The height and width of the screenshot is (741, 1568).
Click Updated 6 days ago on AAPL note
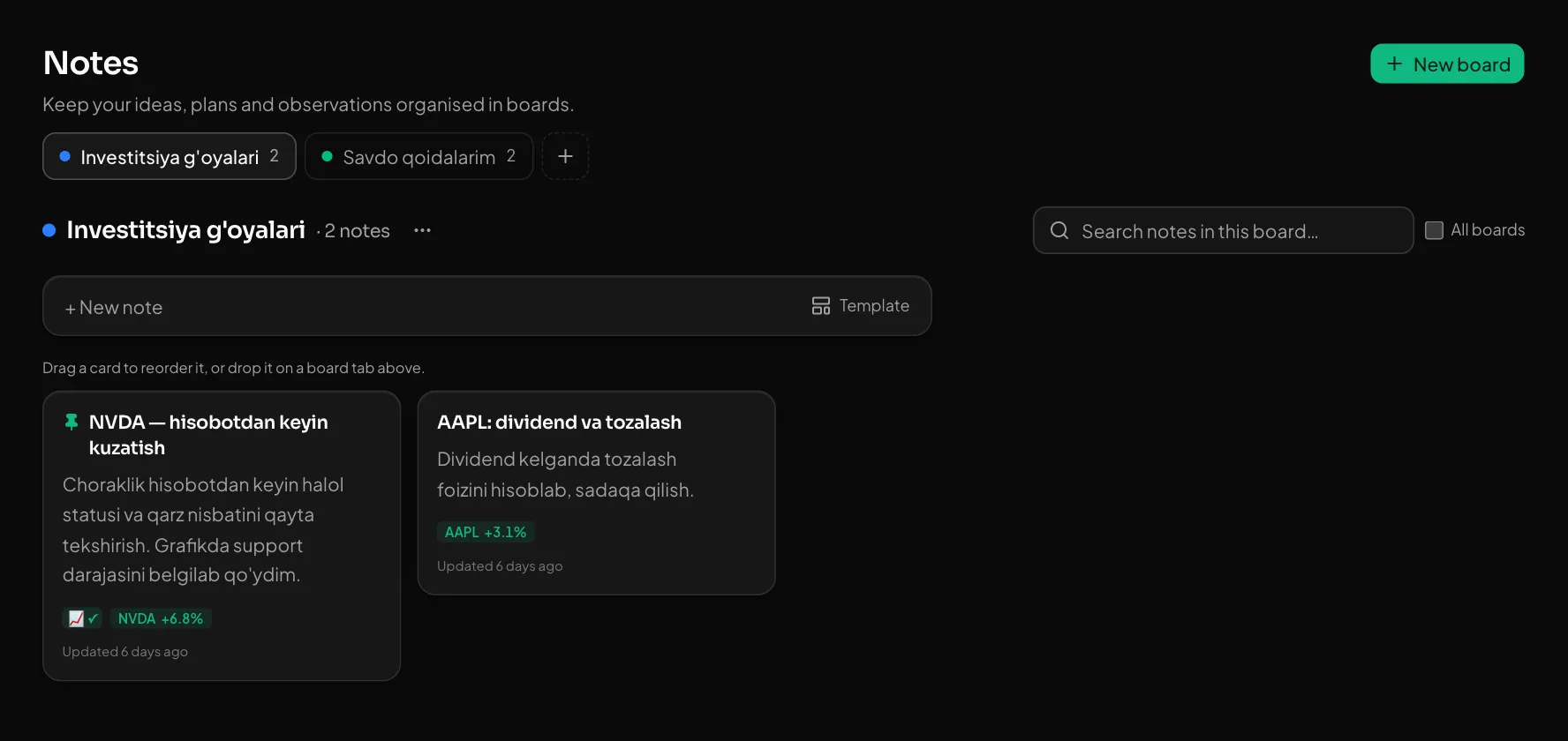coord(500,566)
